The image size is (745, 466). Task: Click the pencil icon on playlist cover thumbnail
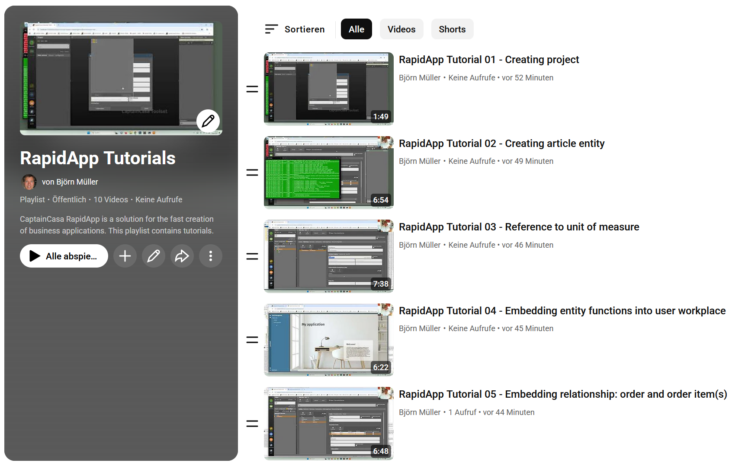(208, 121)
